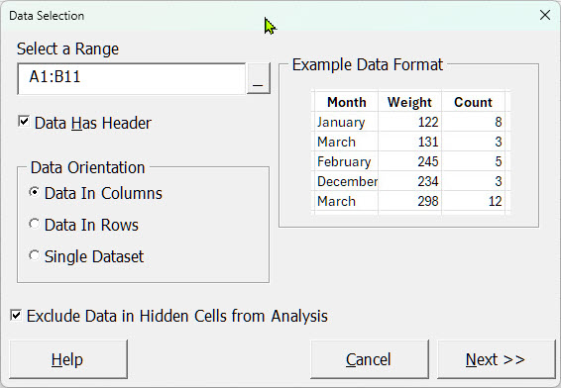This screenshot has height=388, width=561.
Task: Click into the A1:B11 range field
Action: click(x=131, y=78)
